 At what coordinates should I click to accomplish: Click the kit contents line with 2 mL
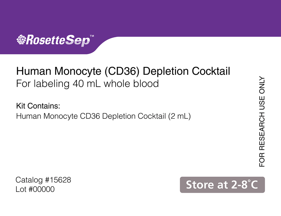click(x=103, y=116)
